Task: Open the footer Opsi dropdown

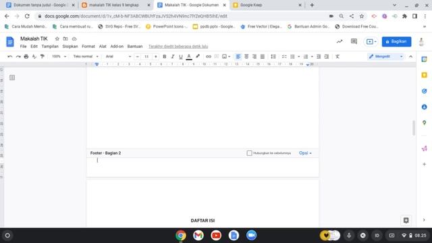Action: [x=305, y=153]
